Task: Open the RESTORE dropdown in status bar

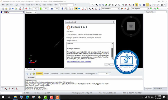Action: (138, 93)
